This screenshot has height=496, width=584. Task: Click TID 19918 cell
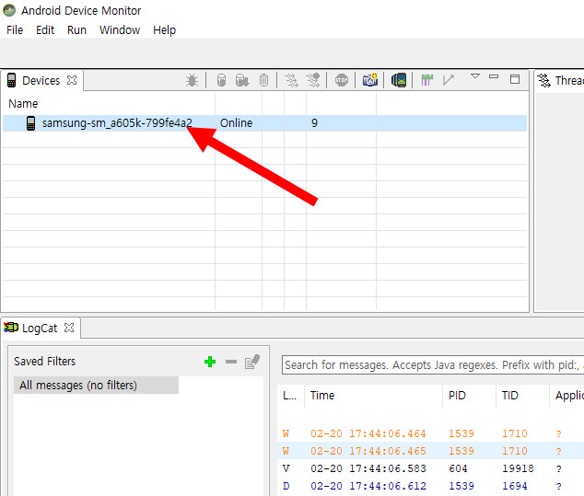pyautogui.click(x=518, y=468)
